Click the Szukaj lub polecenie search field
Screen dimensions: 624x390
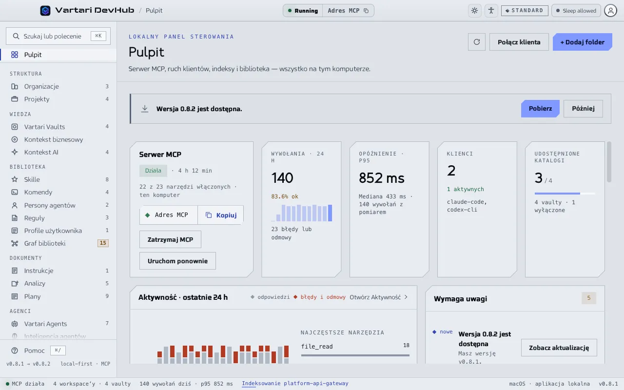pos(58,36)
